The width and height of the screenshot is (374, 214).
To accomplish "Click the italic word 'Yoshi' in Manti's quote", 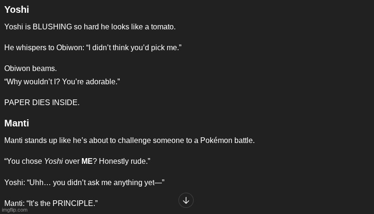I will pos(53,161).
